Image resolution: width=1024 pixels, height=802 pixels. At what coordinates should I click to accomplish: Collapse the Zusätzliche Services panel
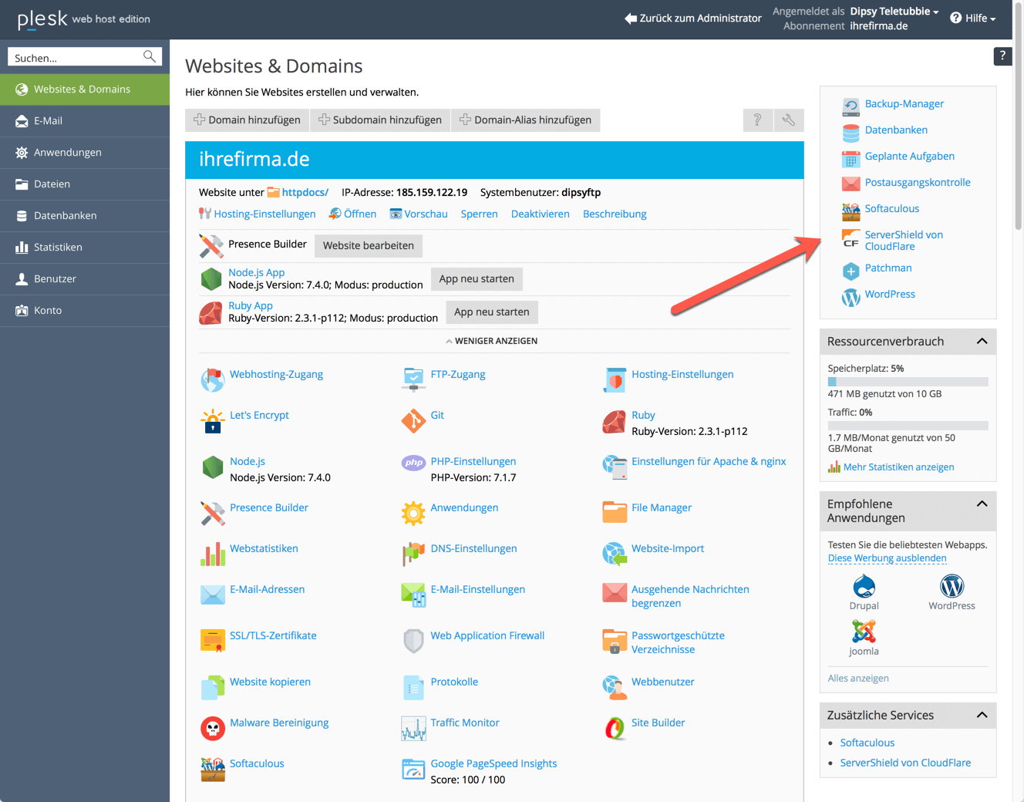tap(982, 716)
